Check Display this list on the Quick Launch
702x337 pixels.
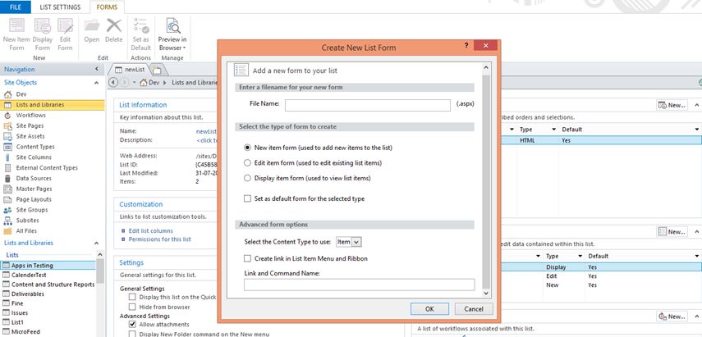coord(132,297)
